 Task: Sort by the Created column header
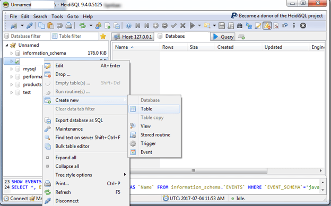tap(238, 47)
